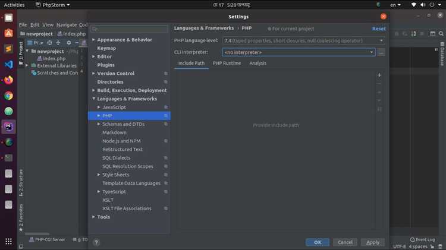Open the Edit menu in PhpStorm

[34, 25]
